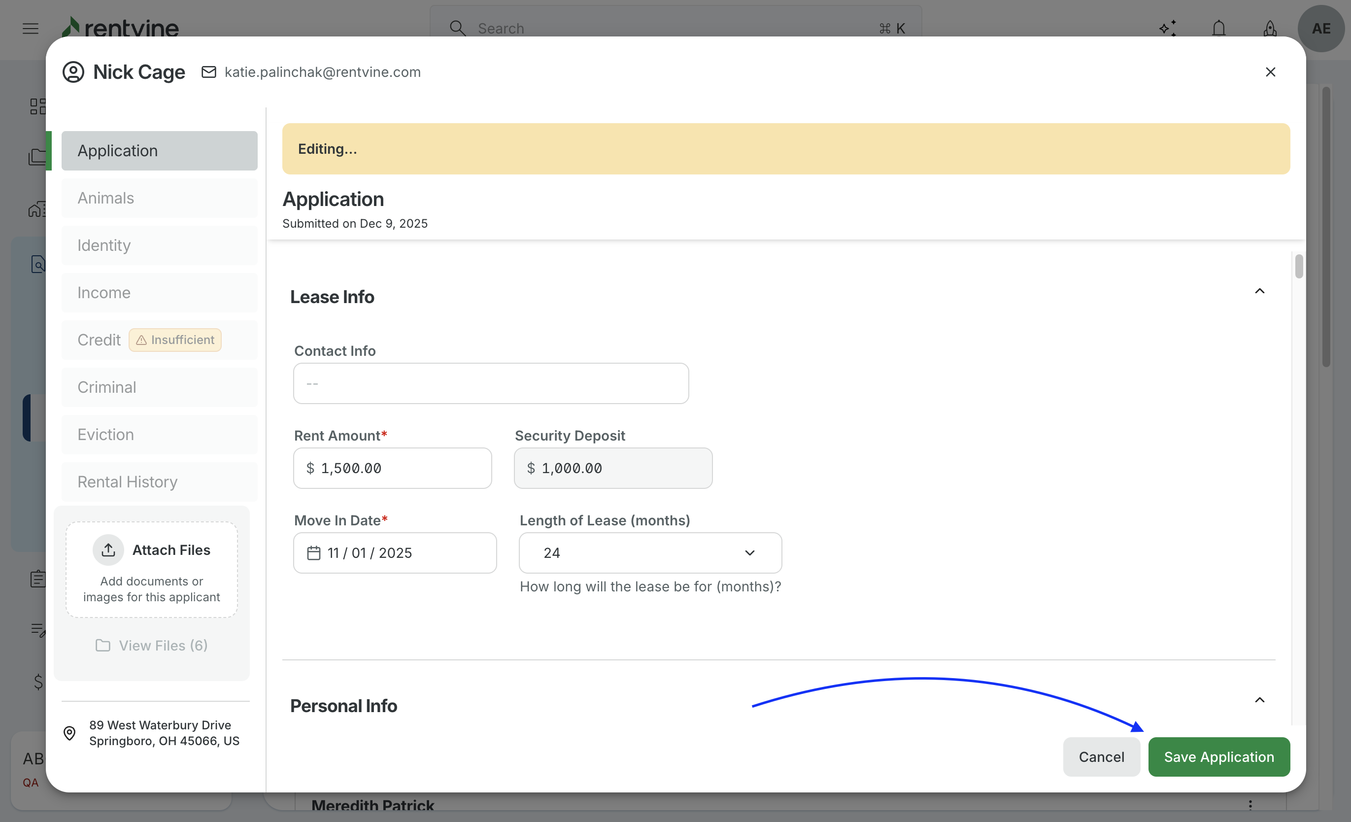
Task: Open the rocket launch icon
Action: [x=1269, y=28]
